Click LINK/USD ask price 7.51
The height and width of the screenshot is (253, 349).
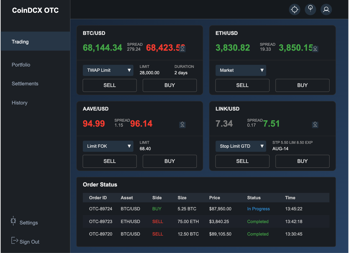[271, 124]
